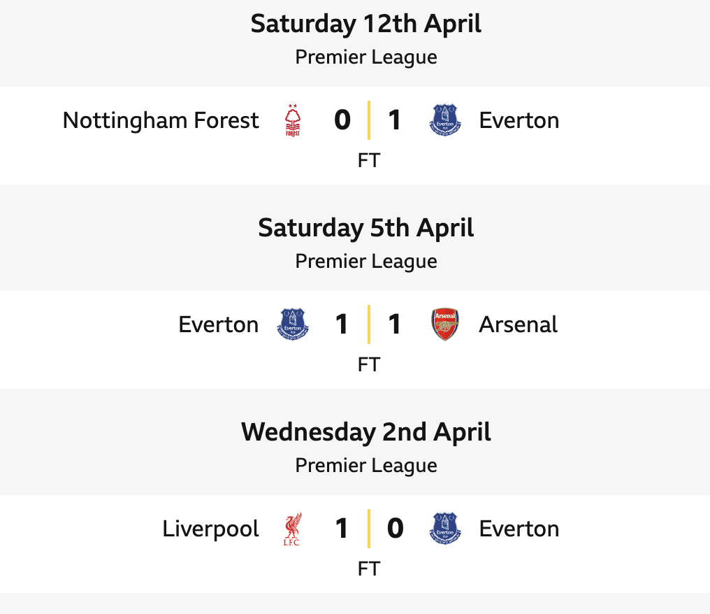The height and width of the screenshot is (614, 710).
Task: Open the Liverpool team name link
Action: (210, 529)
